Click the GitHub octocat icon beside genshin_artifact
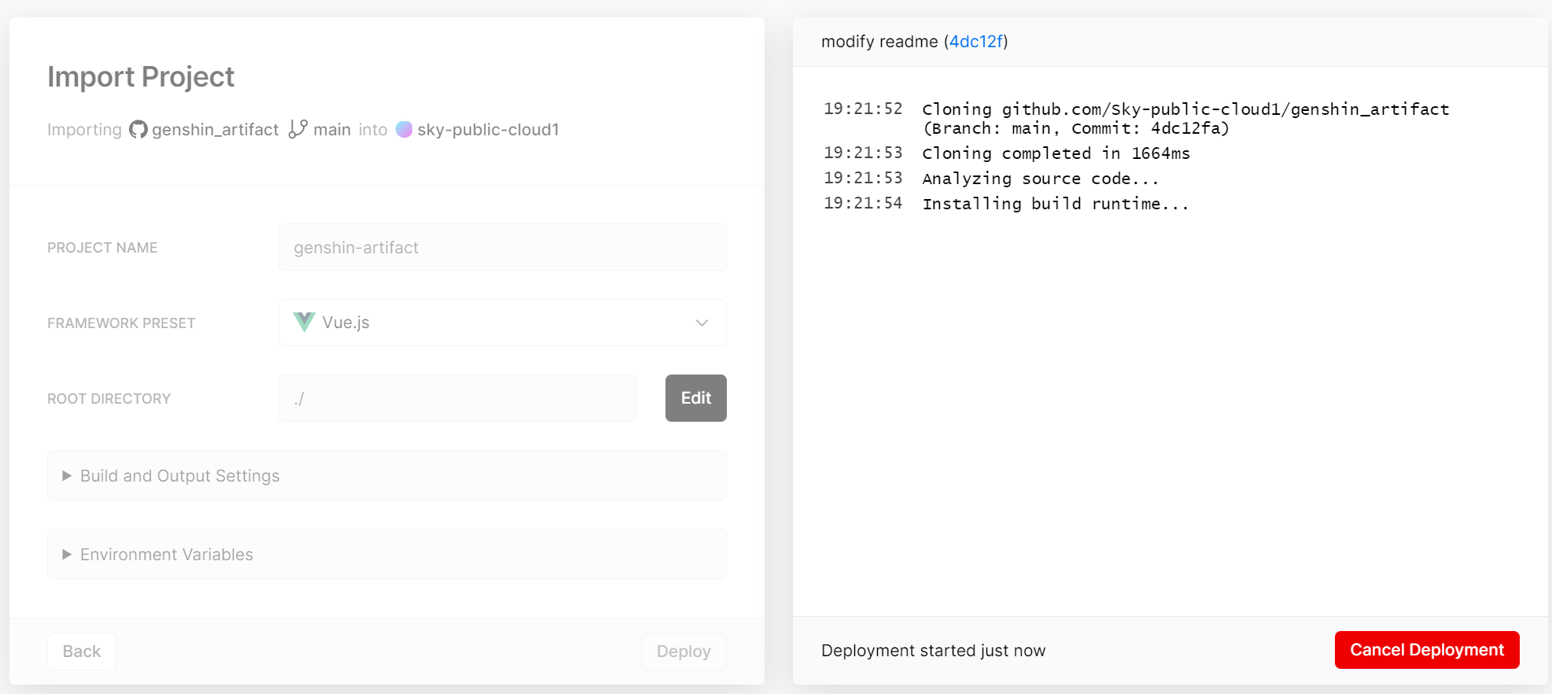1552x694 pixels. click(138, 129)
